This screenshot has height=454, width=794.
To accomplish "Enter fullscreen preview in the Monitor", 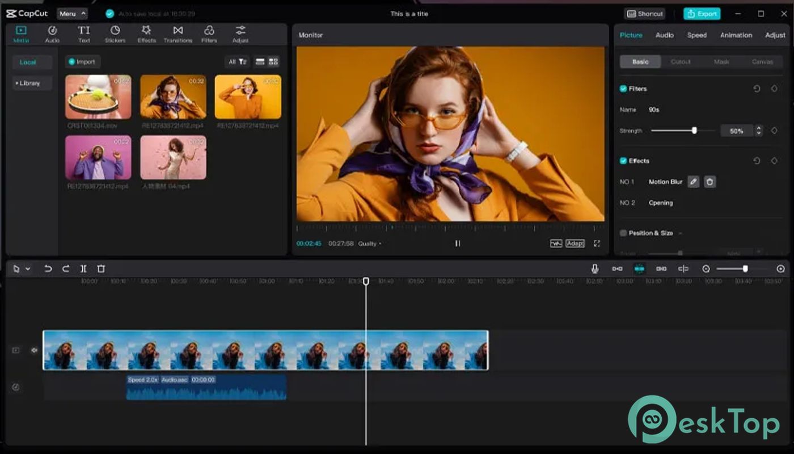I will pyautogui.click(x=597, y=243).
